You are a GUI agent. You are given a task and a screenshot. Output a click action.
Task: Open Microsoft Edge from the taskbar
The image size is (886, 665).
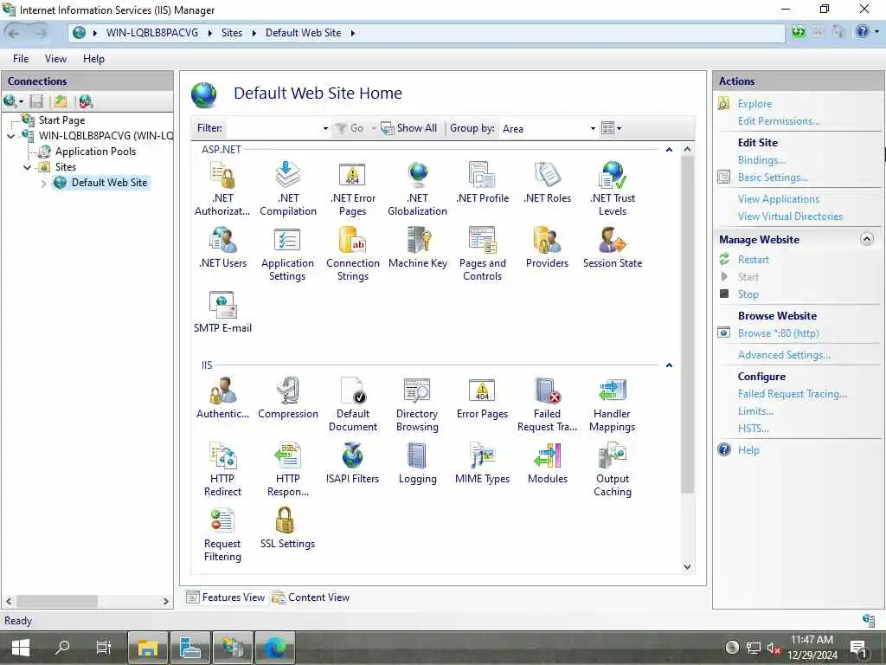(x=275, y=648)
